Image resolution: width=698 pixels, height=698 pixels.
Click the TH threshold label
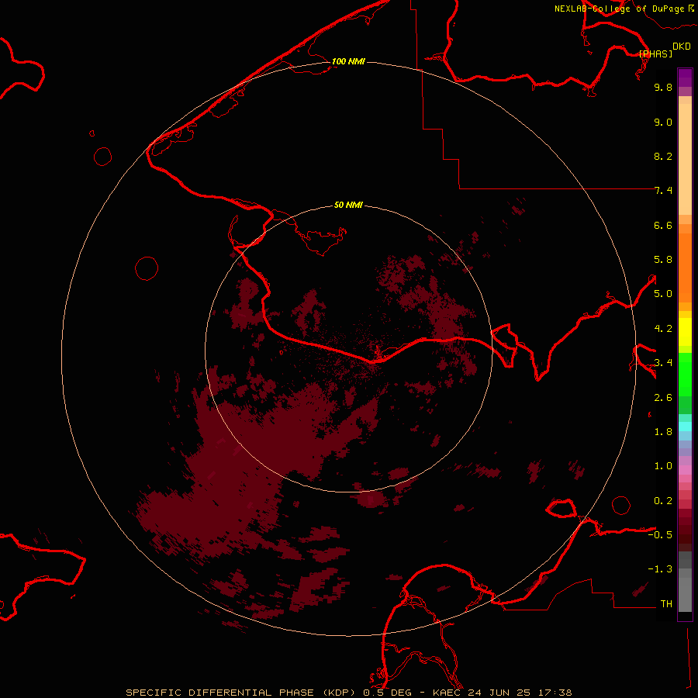coord(666,604)
